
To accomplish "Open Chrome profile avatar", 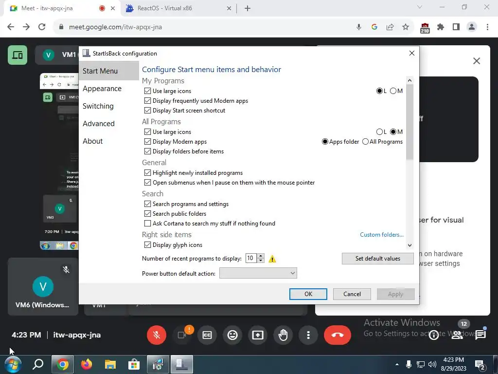I will coord(472,27).
